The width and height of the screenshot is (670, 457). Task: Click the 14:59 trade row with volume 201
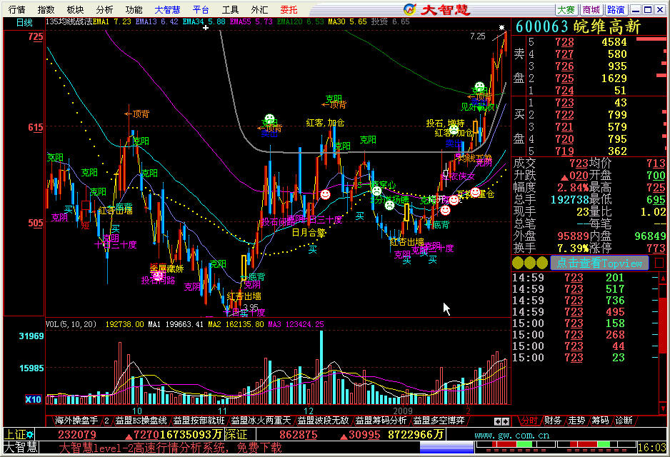point(584,278)
